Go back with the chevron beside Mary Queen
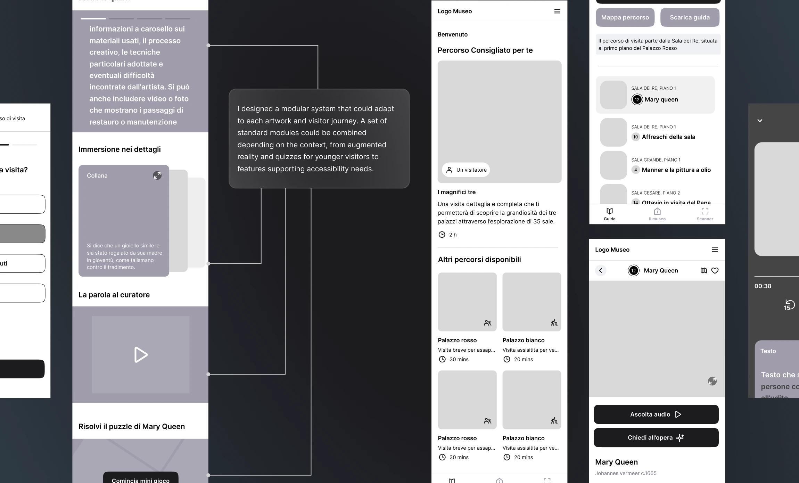This screenshot has height=483, width=799. (600, 270)
